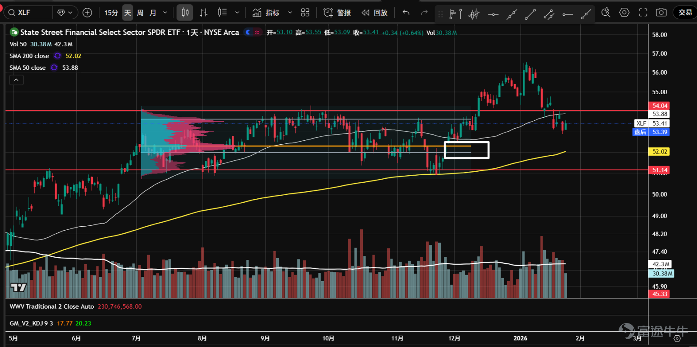
Task: Switch to the 15分 timeframe
Action: [111, 13]
